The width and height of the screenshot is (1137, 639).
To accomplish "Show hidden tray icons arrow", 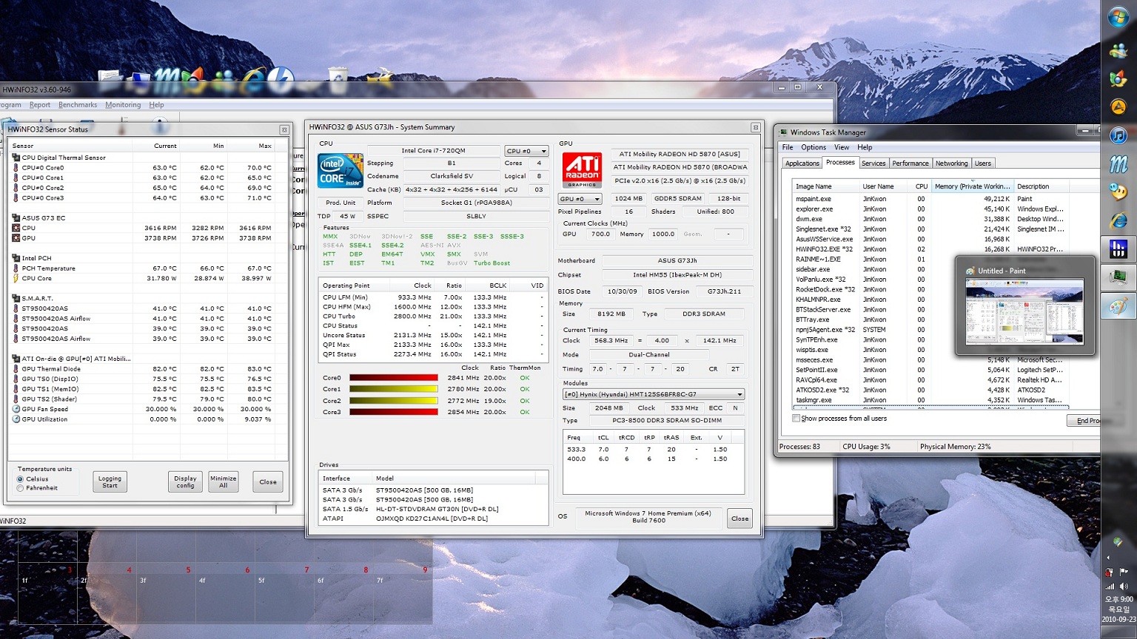I will pyautogui.click(x=1108, y=558).
